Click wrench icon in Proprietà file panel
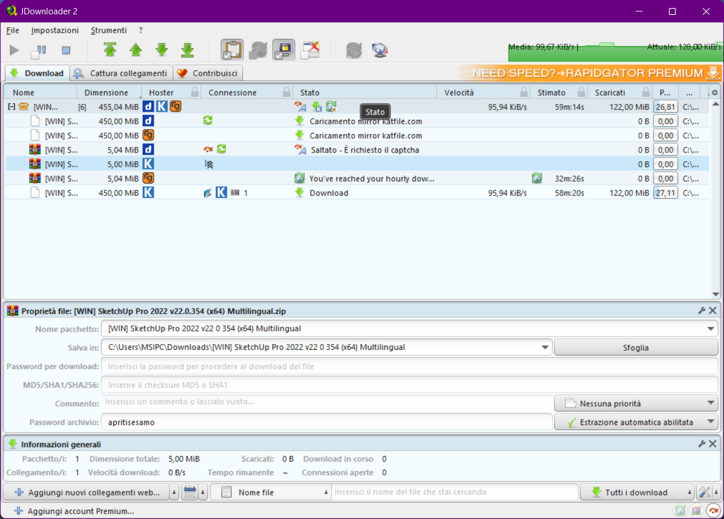Screen dimensions: 724x519 [701, 311]
